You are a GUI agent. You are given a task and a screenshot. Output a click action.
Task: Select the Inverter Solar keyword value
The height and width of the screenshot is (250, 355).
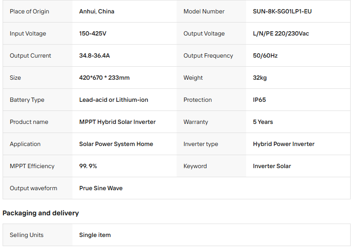click(272, 166)
